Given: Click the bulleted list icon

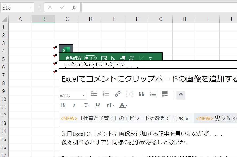Looking at the screenshot, I should 94,94.
